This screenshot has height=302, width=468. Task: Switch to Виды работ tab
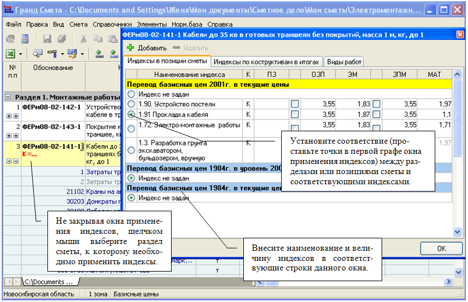pyautogui.click(x=344, y=62)
